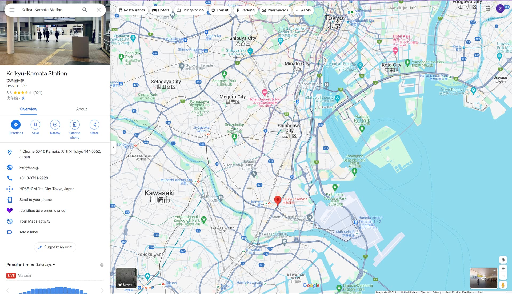Click the Directions icon button
The width and height of the screenshot is (512, 294).
[16, 124]
